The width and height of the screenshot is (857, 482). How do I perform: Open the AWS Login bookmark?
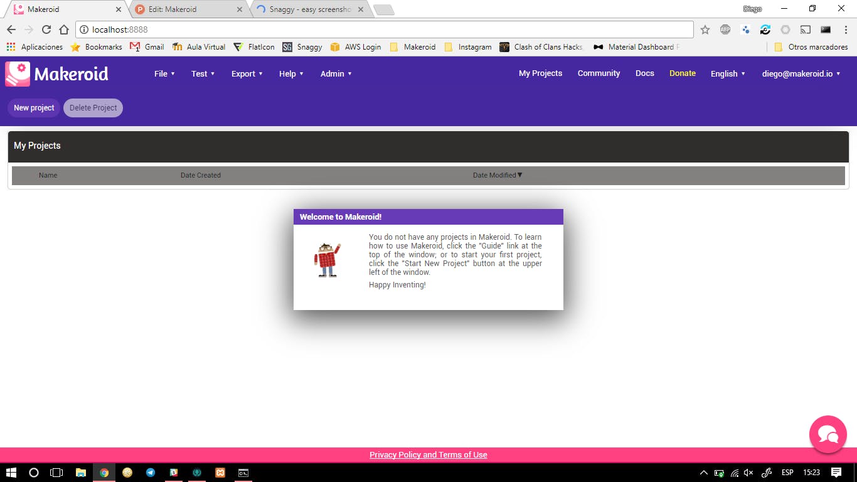(356, 47)
